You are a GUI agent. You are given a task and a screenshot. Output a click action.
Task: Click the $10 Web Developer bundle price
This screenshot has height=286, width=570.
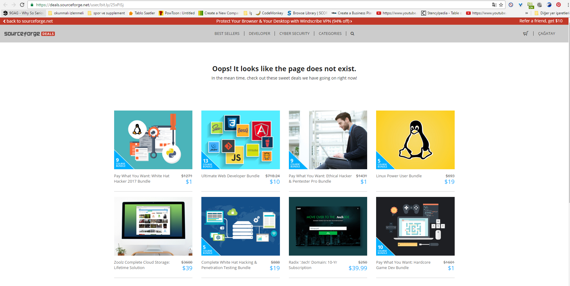[x=275, y=182]
